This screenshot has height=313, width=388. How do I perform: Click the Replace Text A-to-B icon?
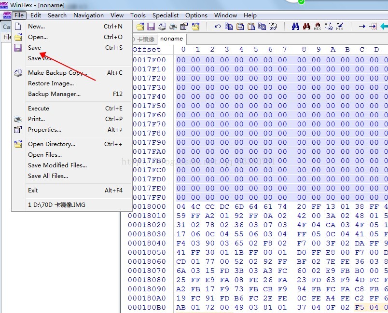pos(329,27)
